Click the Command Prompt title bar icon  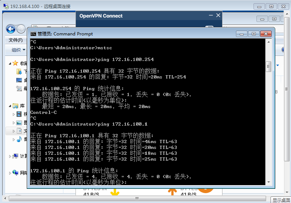pyautogui.click(x=33, y=34)
